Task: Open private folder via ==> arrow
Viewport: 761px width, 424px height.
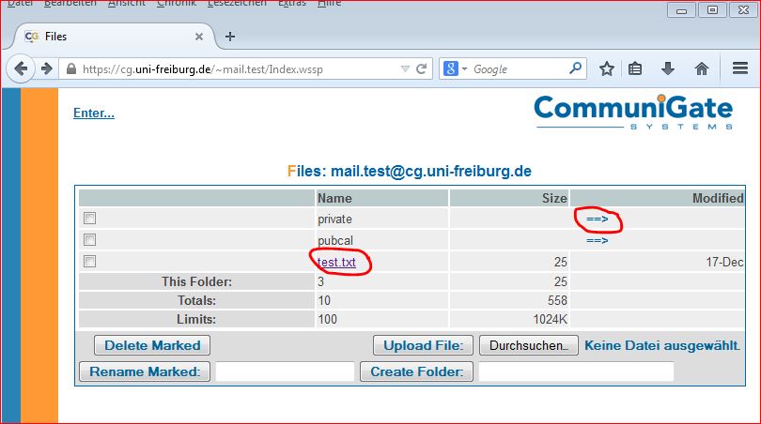Action: coord(597,219)
